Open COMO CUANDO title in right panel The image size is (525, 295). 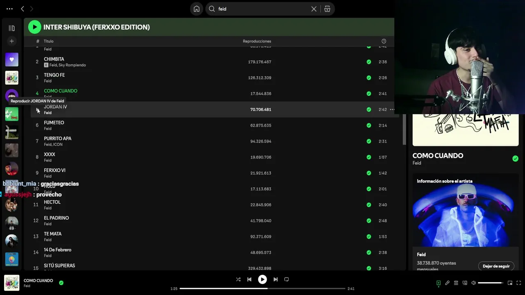pos(438,156)
